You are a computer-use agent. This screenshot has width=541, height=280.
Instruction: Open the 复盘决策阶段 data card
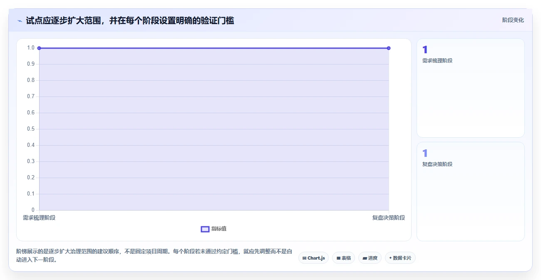(471, 191)
